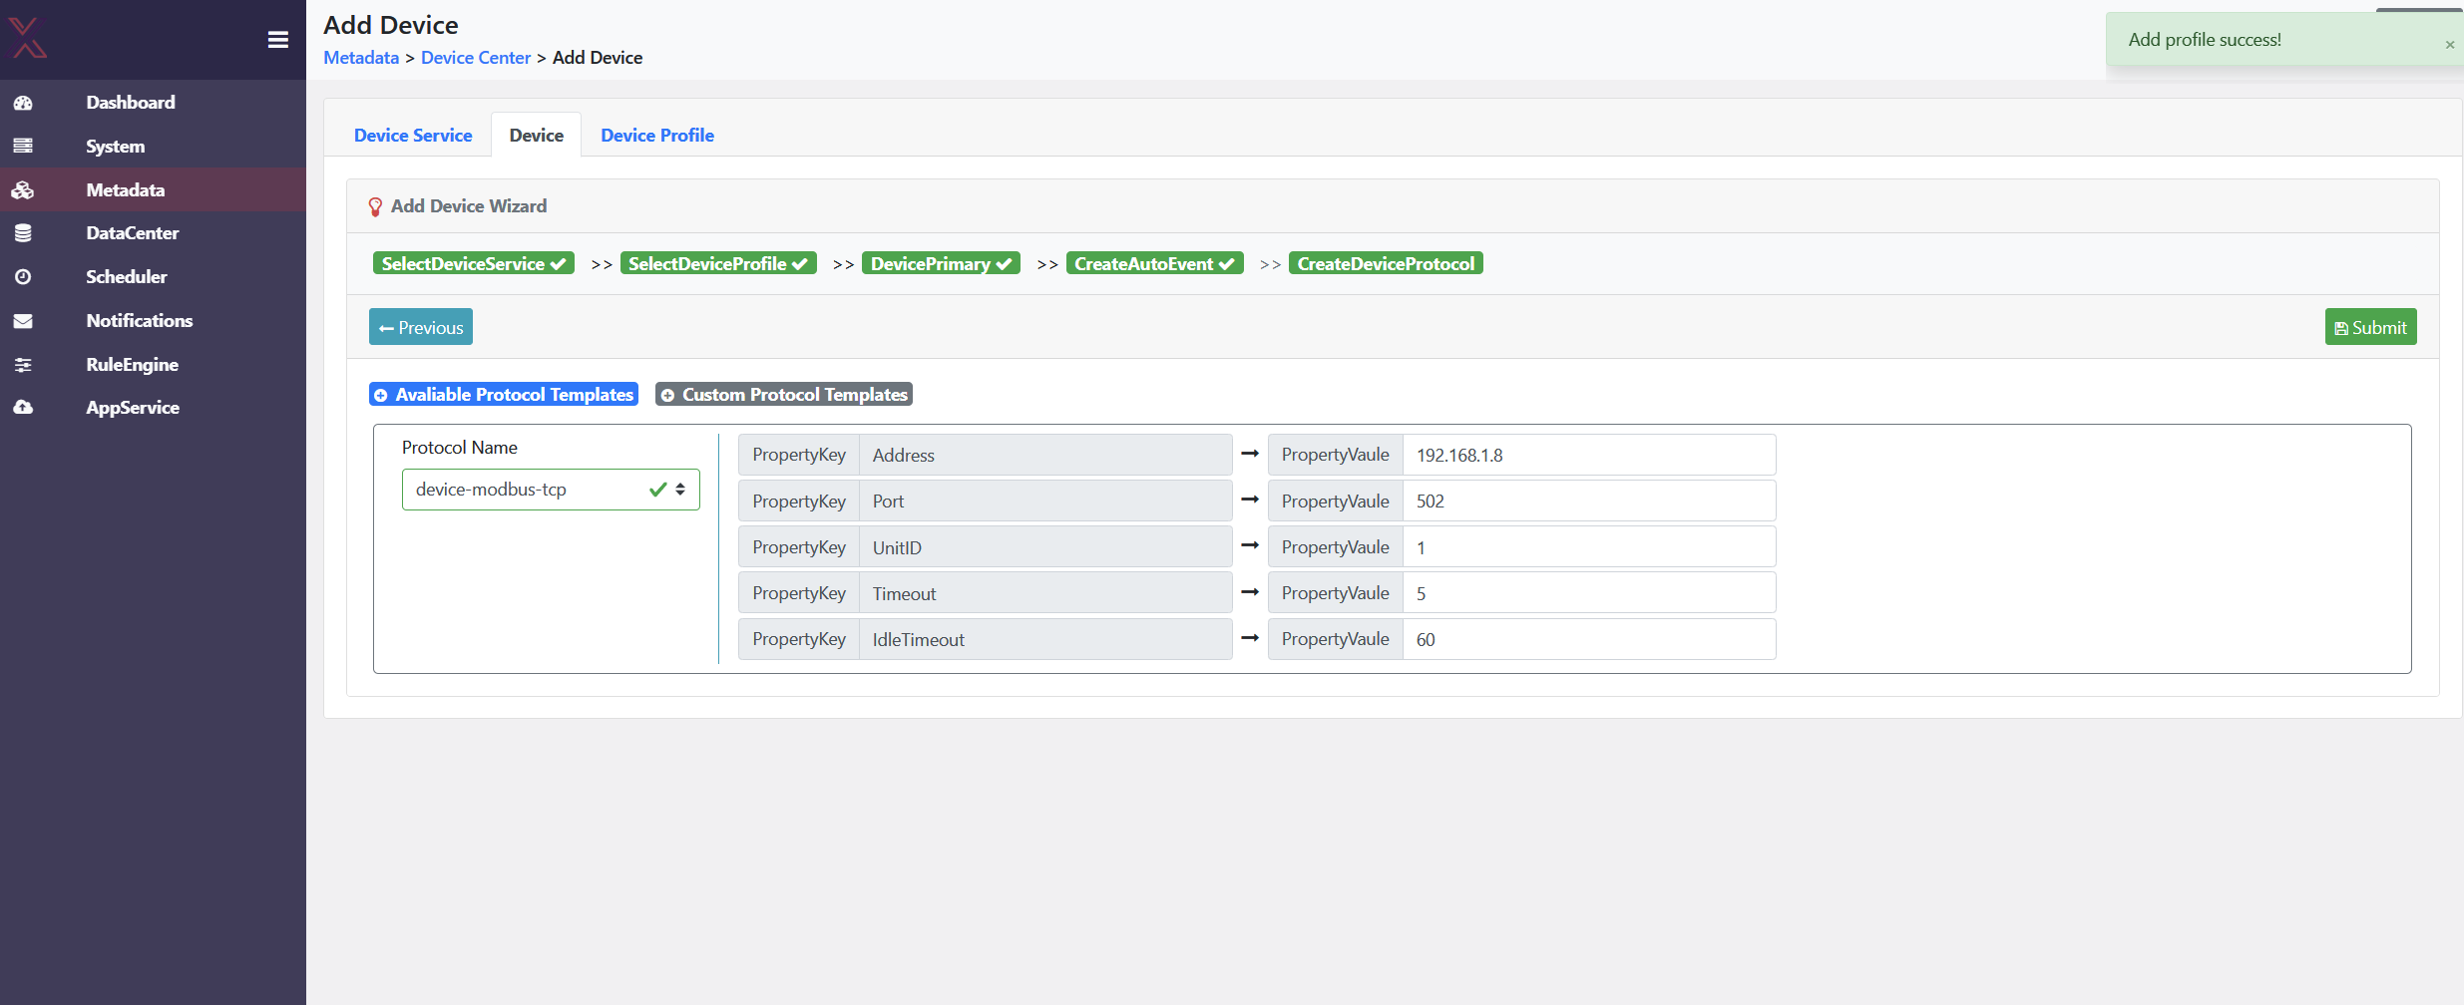Image resolution: width=2464 pixels, height=1005 pixels.
Task: Submit the new device protocol
Action: (x=2370, y=326)
